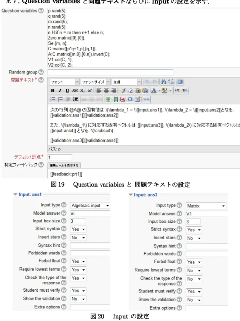Click ans1 Syntax hint field

tap(90, 245)
